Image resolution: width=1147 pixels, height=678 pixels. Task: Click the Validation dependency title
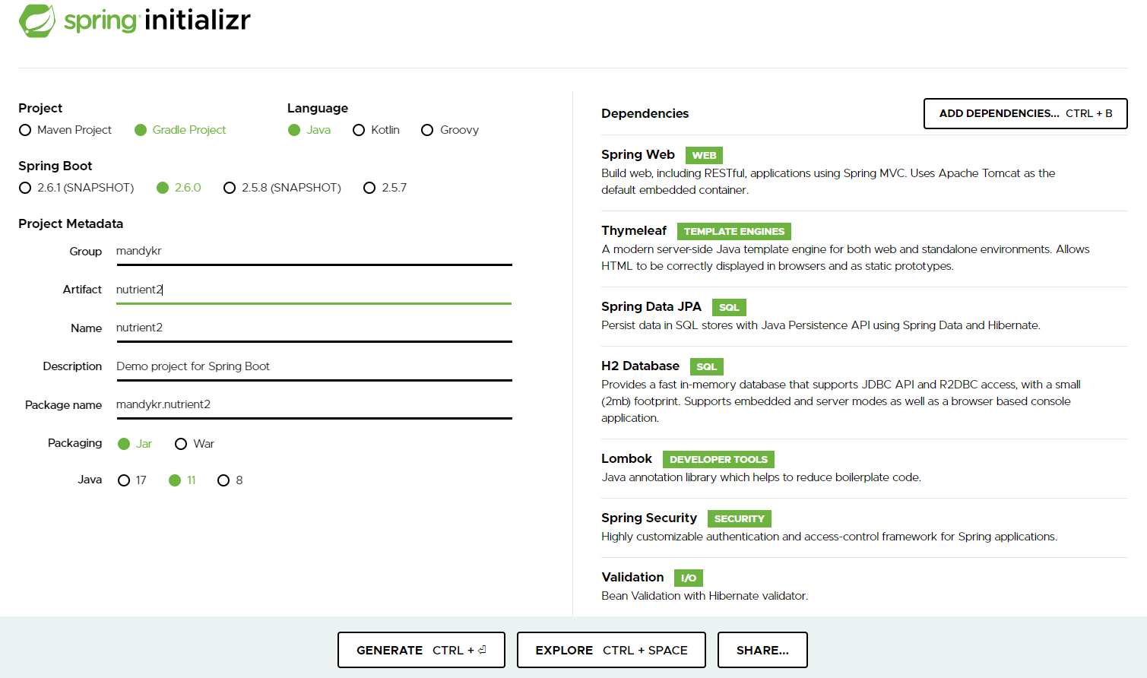632,577
